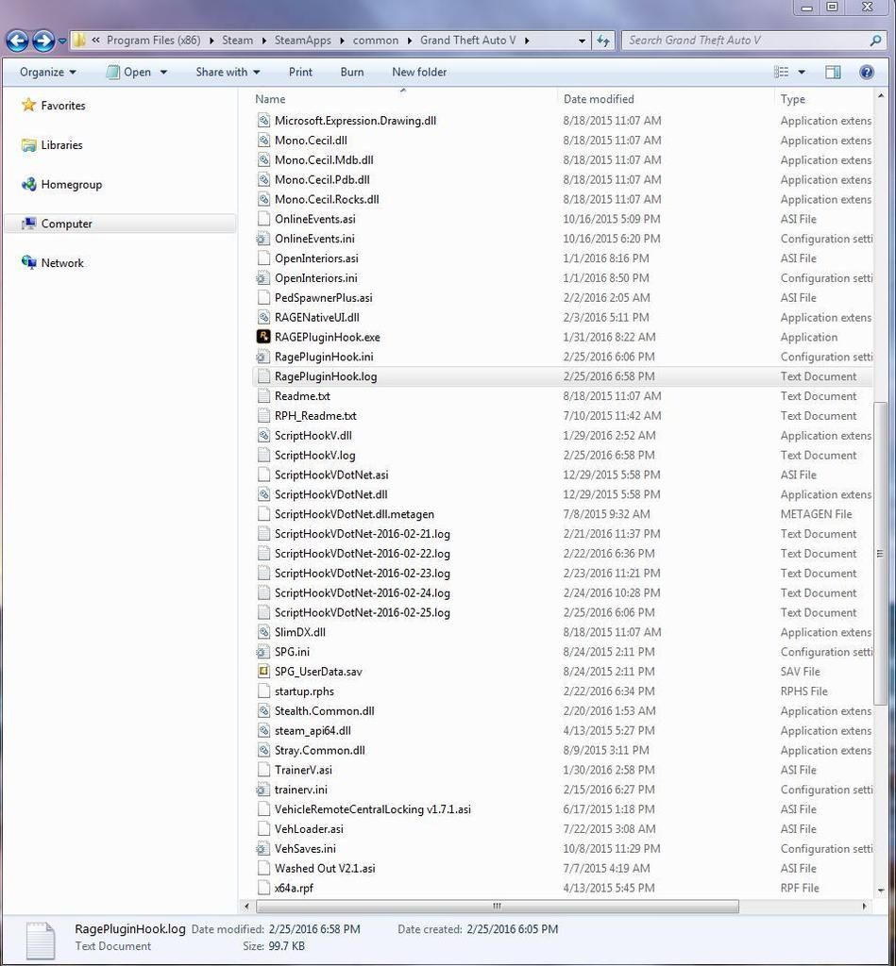896x966 pixels.
Task: Click the Back navigation arrow button
Action: 17,41
